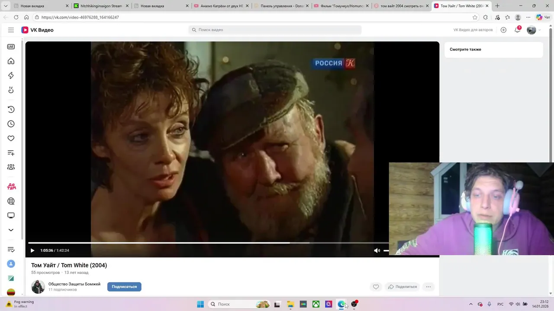Focus the Поиск видео search field

(x=275, y=30)
